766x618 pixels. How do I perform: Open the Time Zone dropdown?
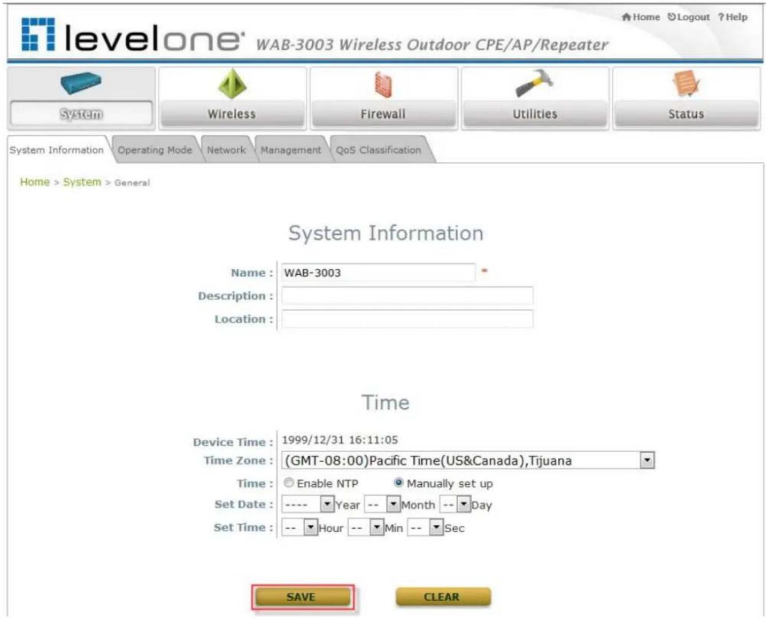[x=468, y=460]
